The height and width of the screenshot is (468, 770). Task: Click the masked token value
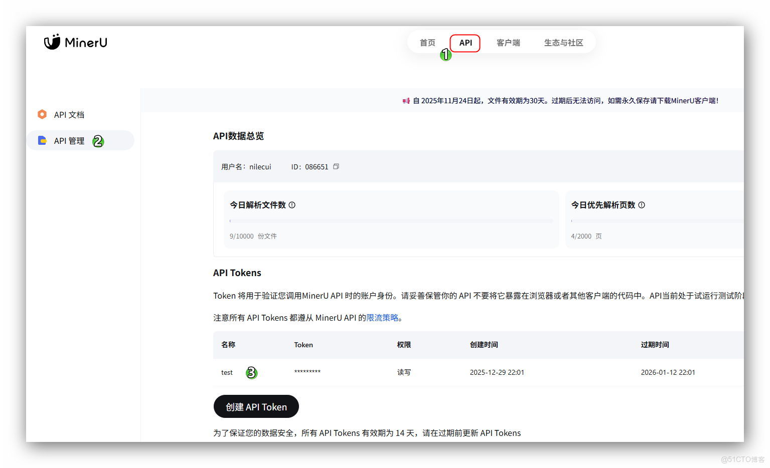[307, 372]
